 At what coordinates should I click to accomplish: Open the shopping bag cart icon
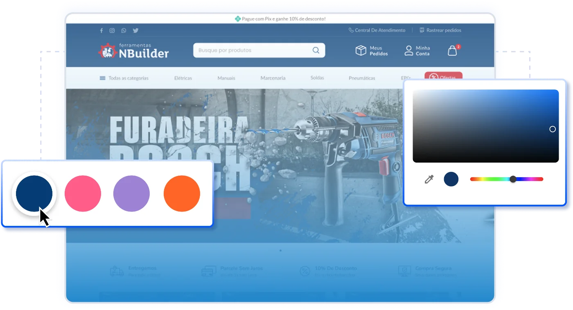[x=452, y=51]
